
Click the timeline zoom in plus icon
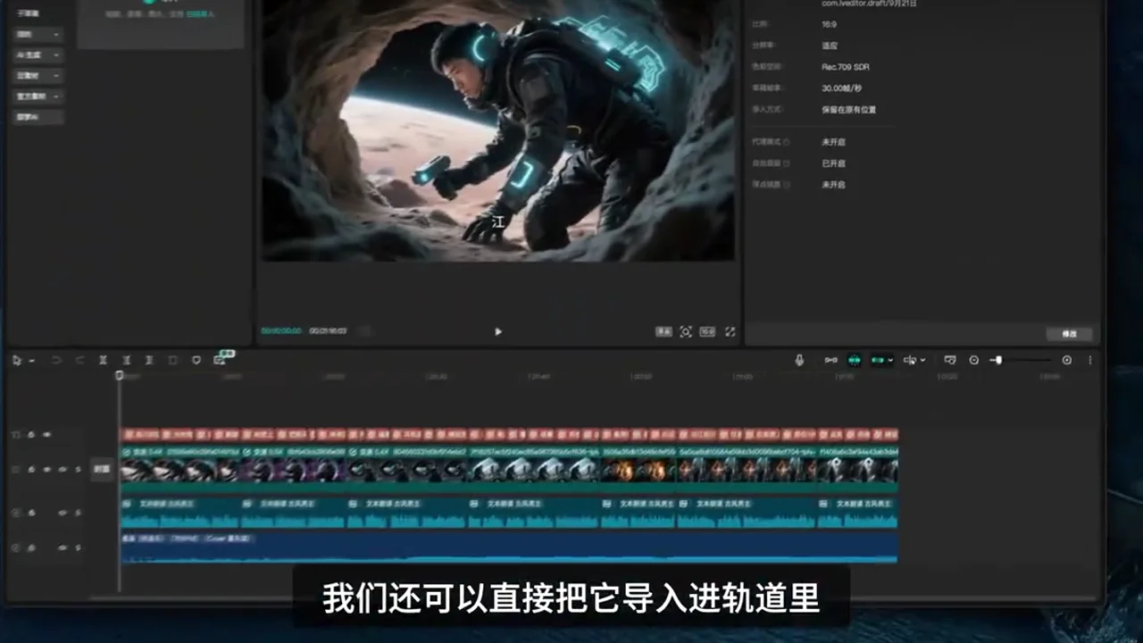(1066, 360)
